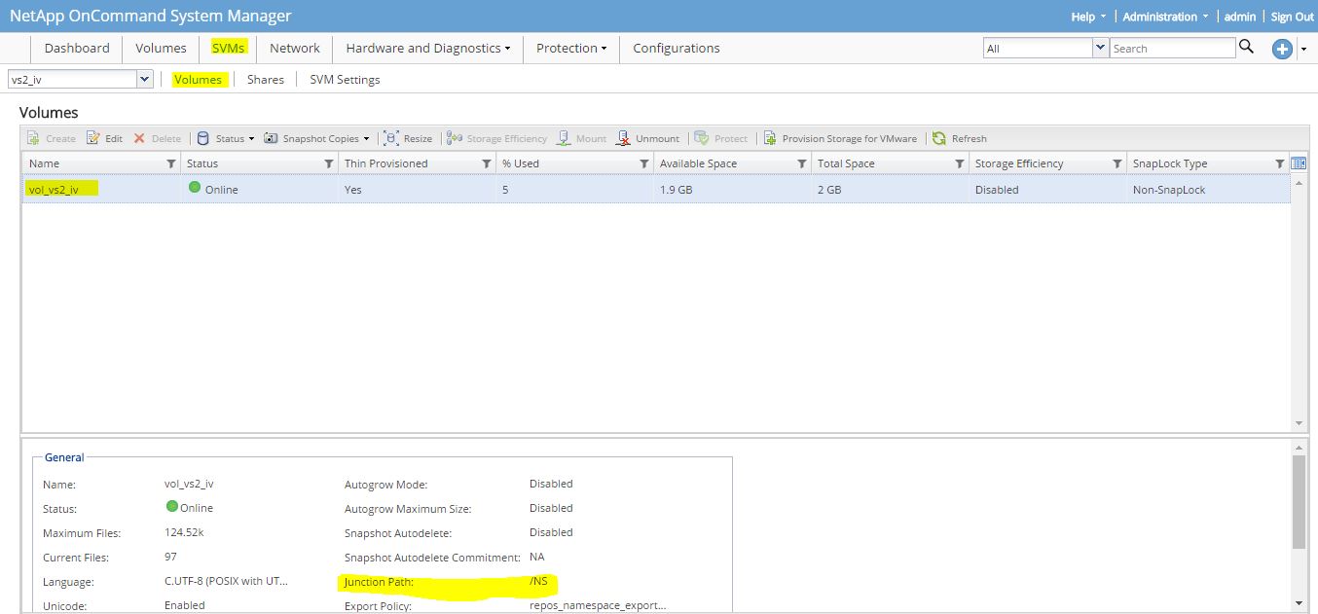
Task: Click the Sign Out link
Action: click(x=1292, y=17)
